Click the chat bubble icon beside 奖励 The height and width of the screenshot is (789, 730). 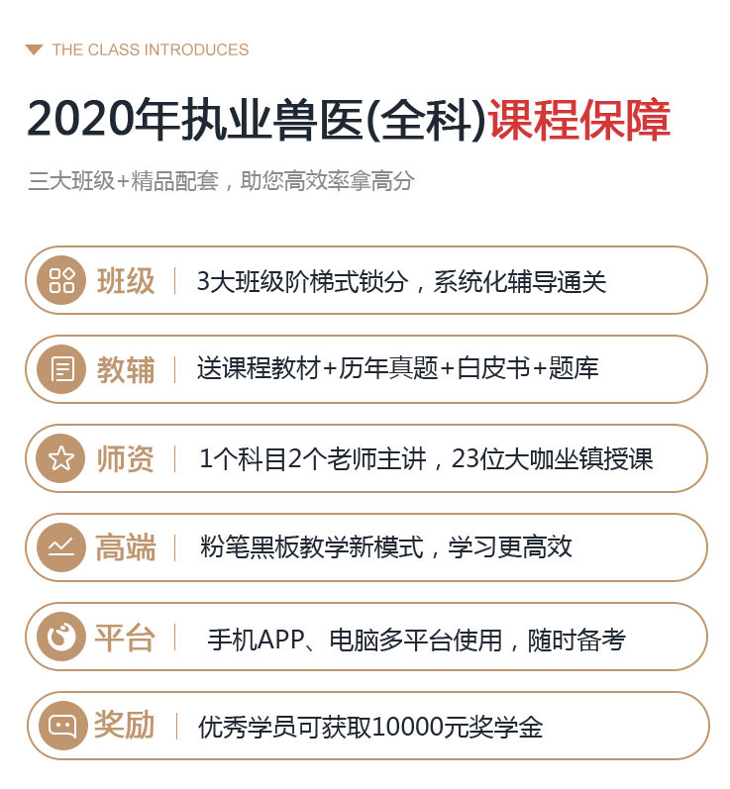(62, 726)
